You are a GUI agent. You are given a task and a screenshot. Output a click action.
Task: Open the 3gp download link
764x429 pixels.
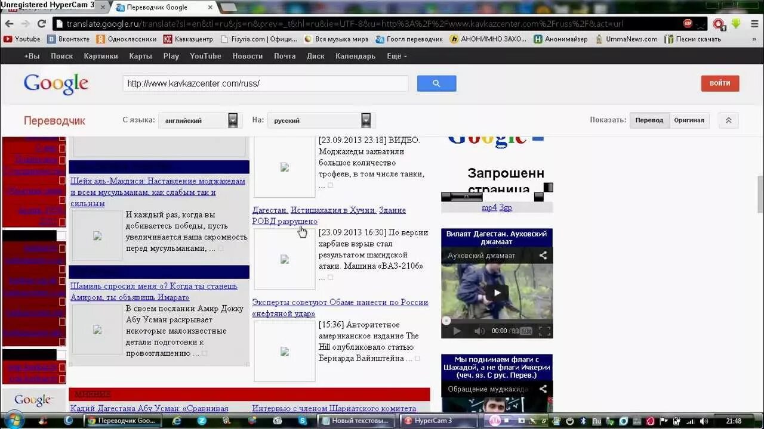click(506, 207)
